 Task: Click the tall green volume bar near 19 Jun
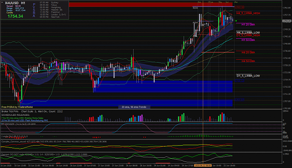[x=184, y=117]
